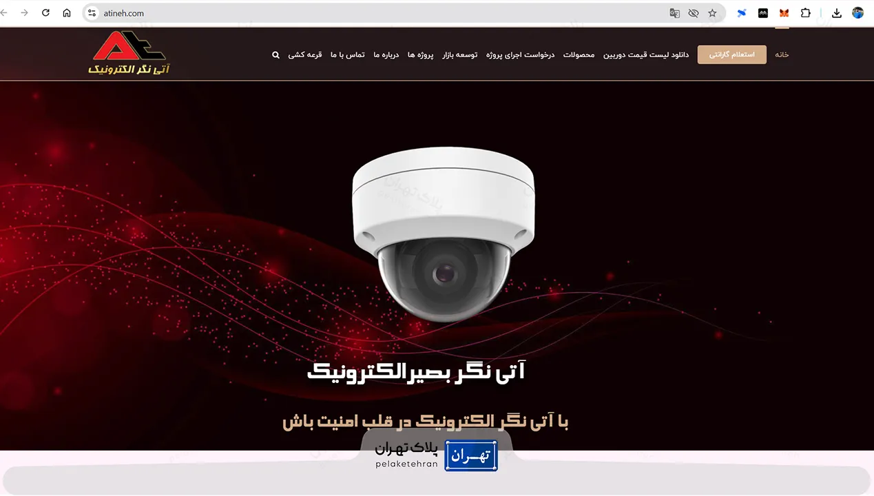The image size is (874, 496).
Task: Bookmark this page with the star icon
Action: coord(712,13)
